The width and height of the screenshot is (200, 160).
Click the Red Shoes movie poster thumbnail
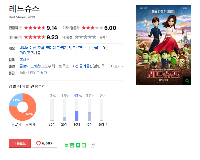[x=163, y=45]
